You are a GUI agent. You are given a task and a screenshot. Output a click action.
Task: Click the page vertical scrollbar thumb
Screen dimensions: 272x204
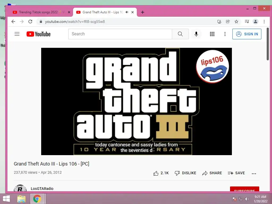click(x=268, y=44)
